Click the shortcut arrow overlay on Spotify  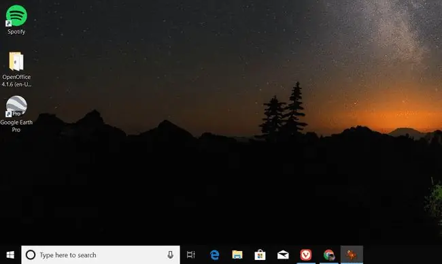coord(8,24)
